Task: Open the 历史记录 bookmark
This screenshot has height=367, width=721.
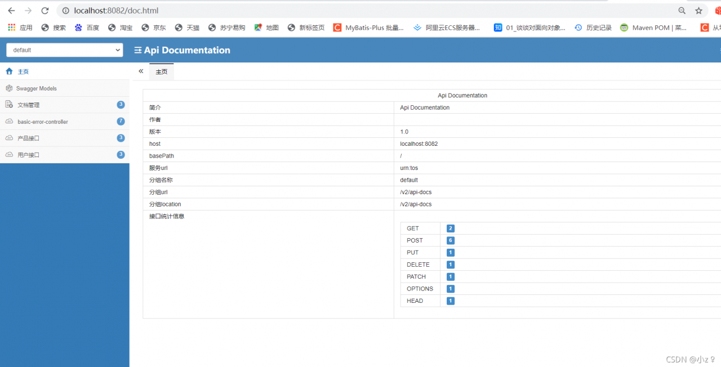Action: coord(593,27)
